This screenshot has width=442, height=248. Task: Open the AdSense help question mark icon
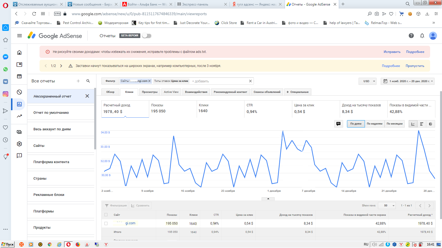tap(411, 36)
